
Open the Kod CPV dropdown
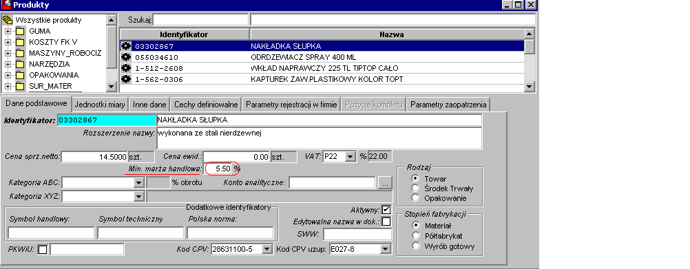click(266, 250)
